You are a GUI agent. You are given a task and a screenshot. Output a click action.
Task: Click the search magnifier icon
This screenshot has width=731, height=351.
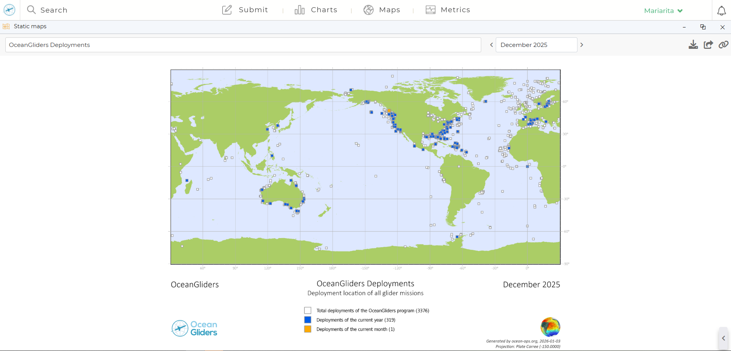point(31,10)
